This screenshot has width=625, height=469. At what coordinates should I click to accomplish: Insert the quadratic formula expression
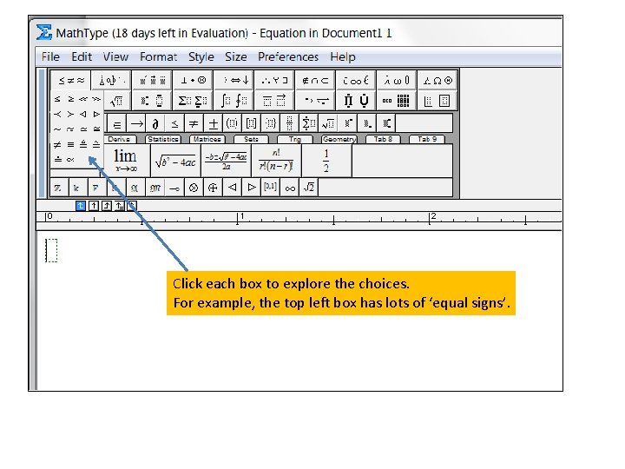[226, 161]
